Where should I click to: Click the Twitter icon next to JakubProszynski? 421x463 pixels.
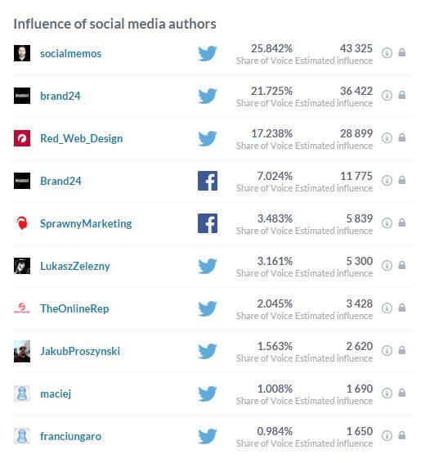pyautogui.click(x=208, y=351)
